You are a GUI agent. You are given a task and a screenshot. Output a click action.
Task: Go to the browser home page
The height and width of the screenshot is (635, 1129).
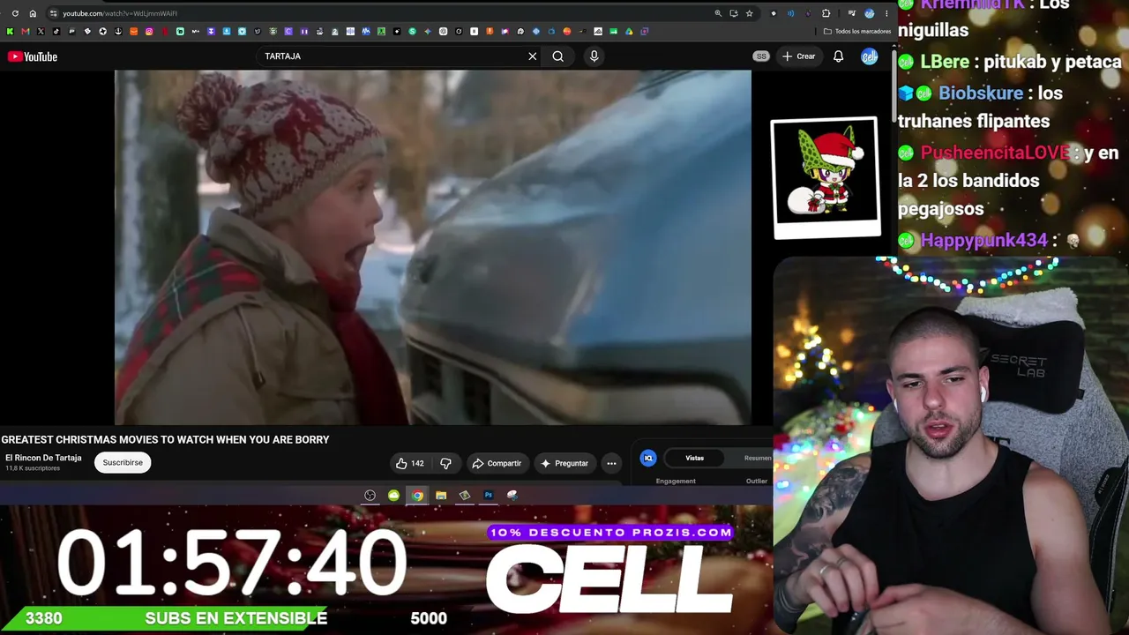[x=33, y=13]
